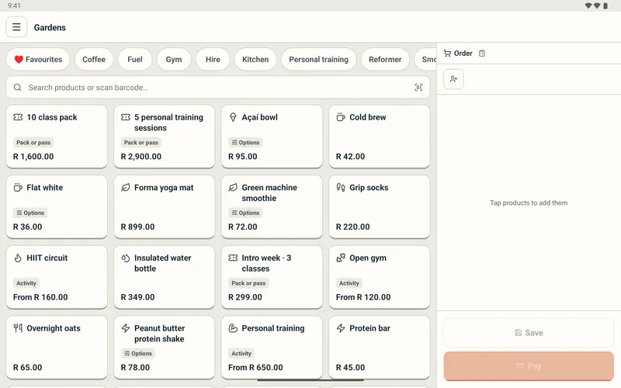
Task: Click the Options tag on Peanut butter shake
Action: pyautogui.click(x=138, y=354)
